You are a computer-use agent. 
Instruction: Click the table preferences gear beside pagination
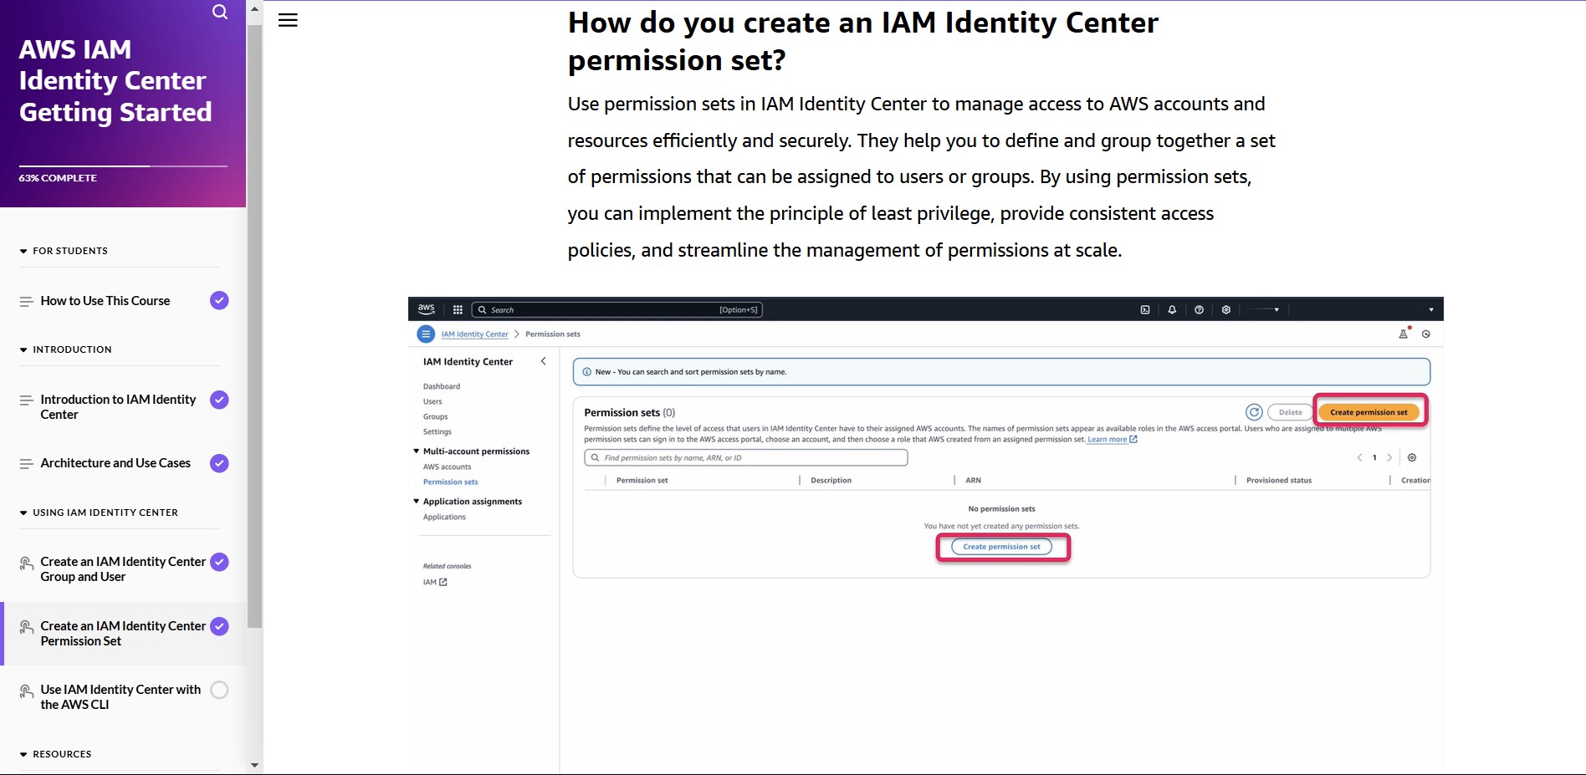click(1412, 457)
